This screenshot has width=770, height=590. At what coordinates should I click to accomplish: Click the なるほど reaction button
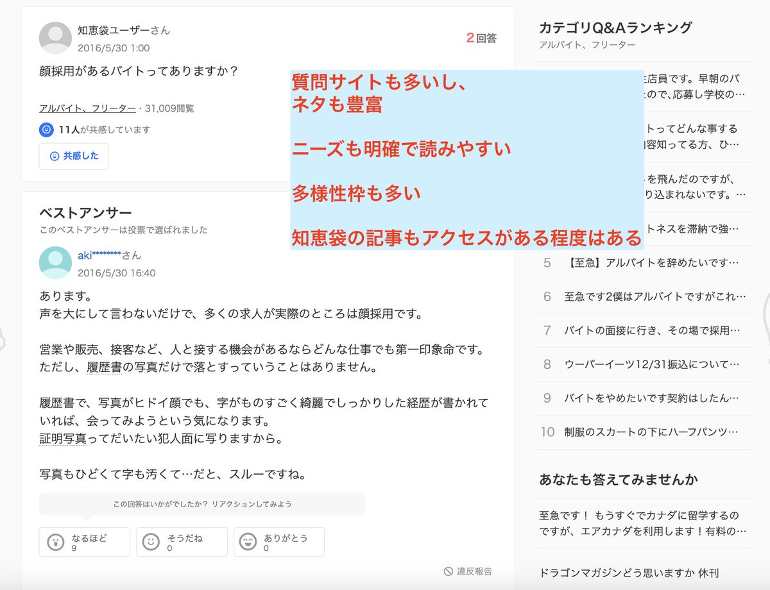tap(85, 542)
